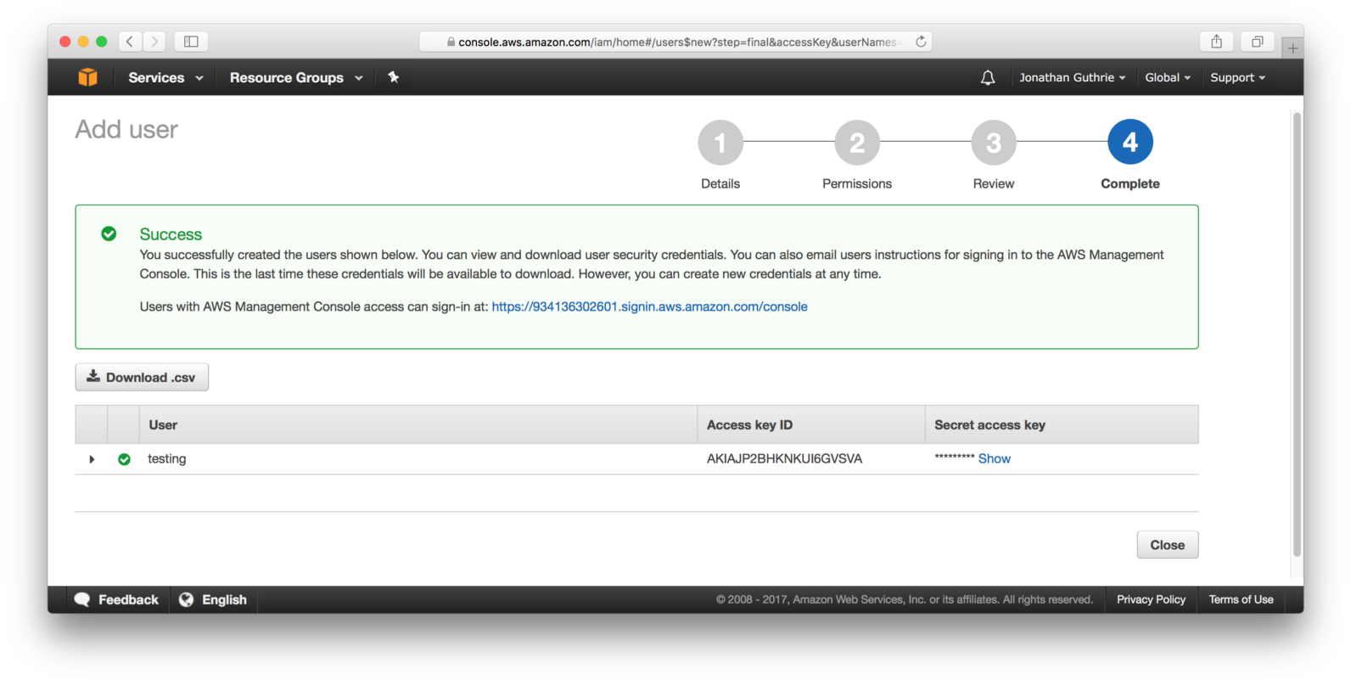Show the secret access key
The image size is (1351, 680).
point(994,458)
